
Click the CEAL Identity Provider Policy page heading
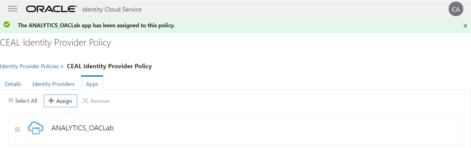tap(56, 43)
